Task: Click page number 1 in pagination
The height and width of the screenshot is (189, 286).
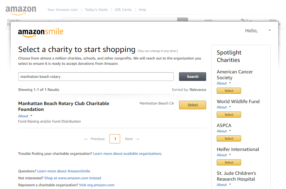Action: [115, 139]
